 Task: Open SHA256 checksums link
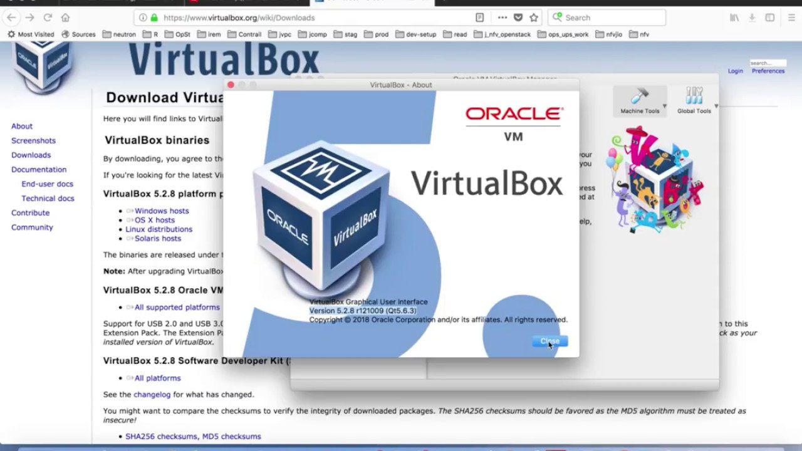(x=162, y=436)
